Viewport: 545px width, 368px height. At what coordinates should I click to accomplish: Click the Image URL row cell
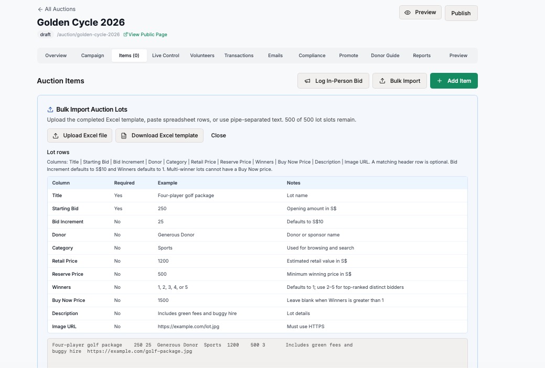tap(65, 327)
